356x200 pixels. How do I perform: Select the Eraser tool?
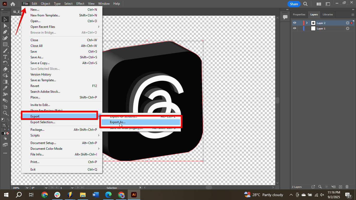click(5, 69)
